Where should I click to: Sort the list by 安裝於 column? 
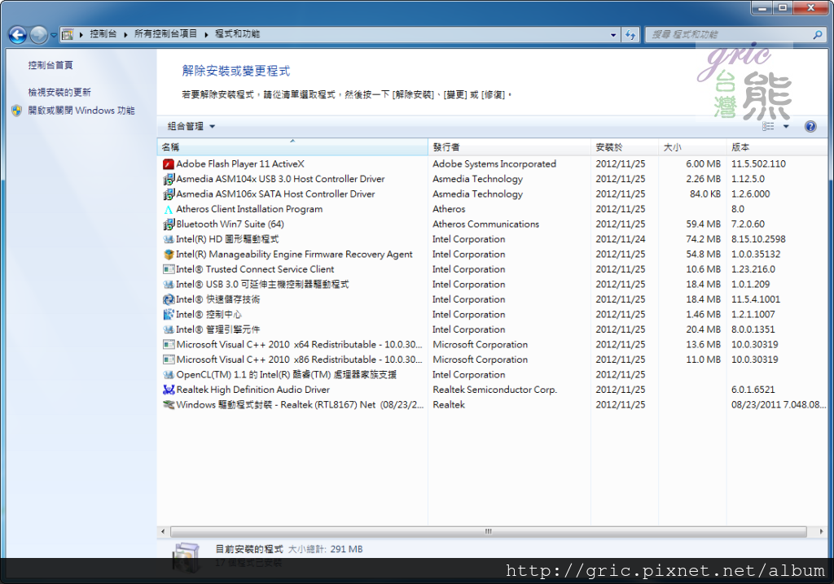[625, 147]
